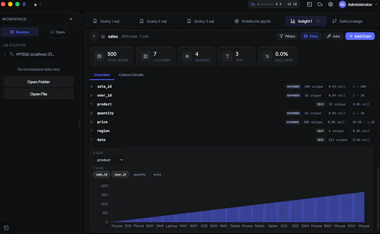The height and width of the screenshot is (234, 380).
Task: Open the X axis product dropdown
Action: pos(110,160)
